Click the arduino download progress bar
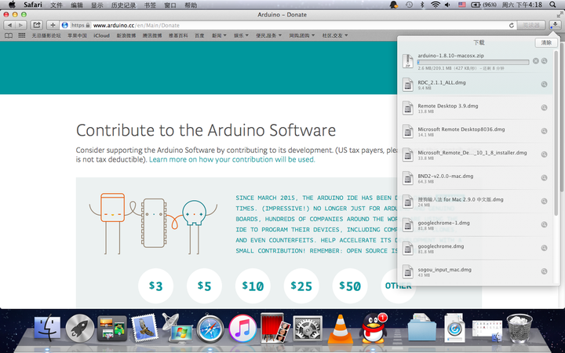 click(x=473, y=62)
